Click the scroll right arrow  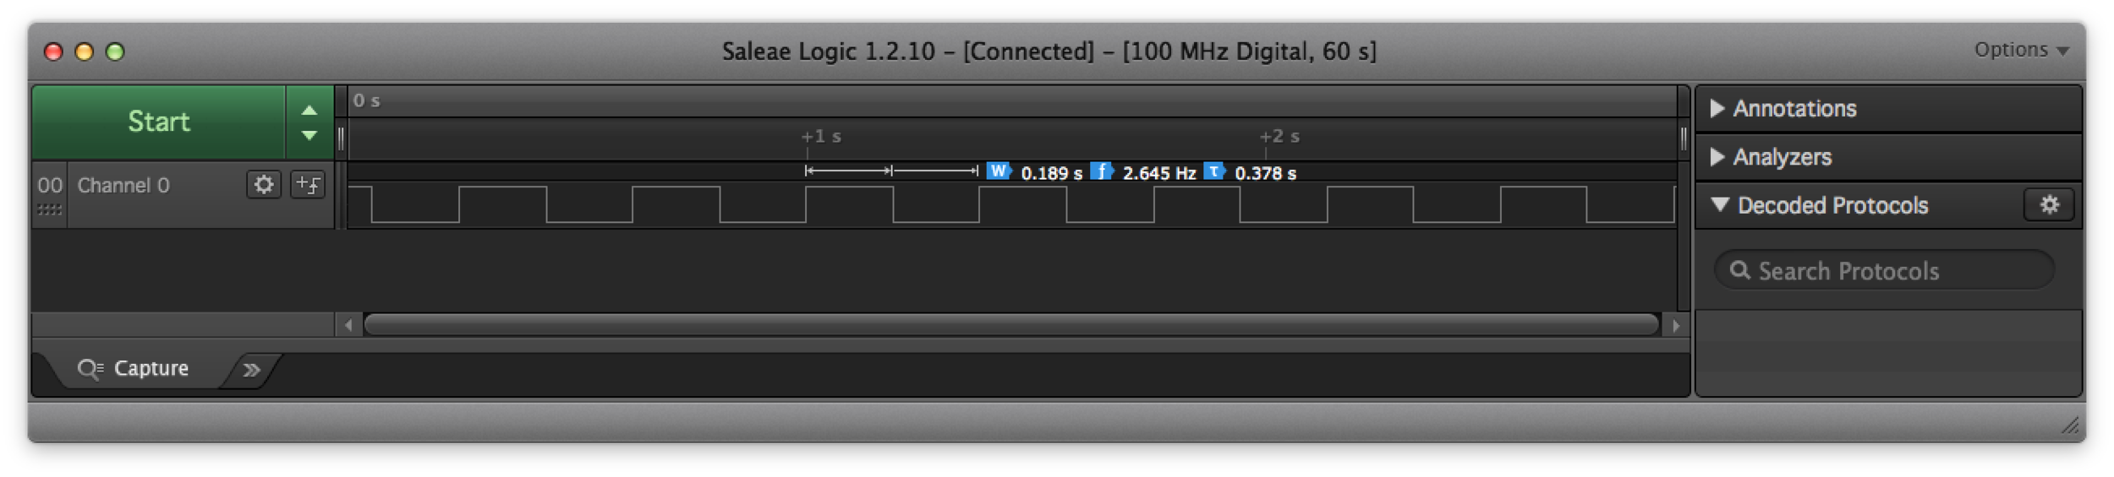click(1675, 325)
